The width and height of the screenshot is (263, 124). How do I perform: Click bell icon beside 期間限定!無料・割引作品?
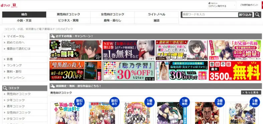[x=53, y=86]
